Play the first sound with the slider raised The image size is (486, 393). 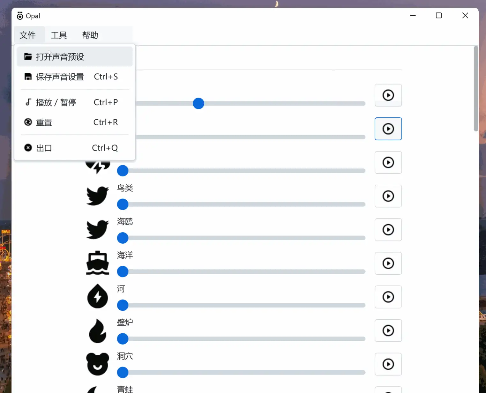click(388, 95)
